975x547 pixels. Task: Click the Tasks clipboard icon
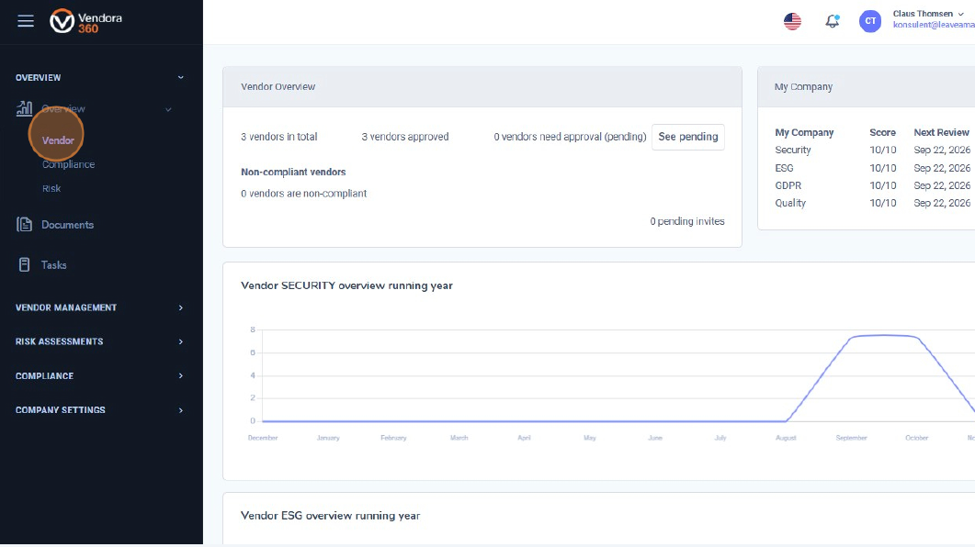click(x=25, y=265)
